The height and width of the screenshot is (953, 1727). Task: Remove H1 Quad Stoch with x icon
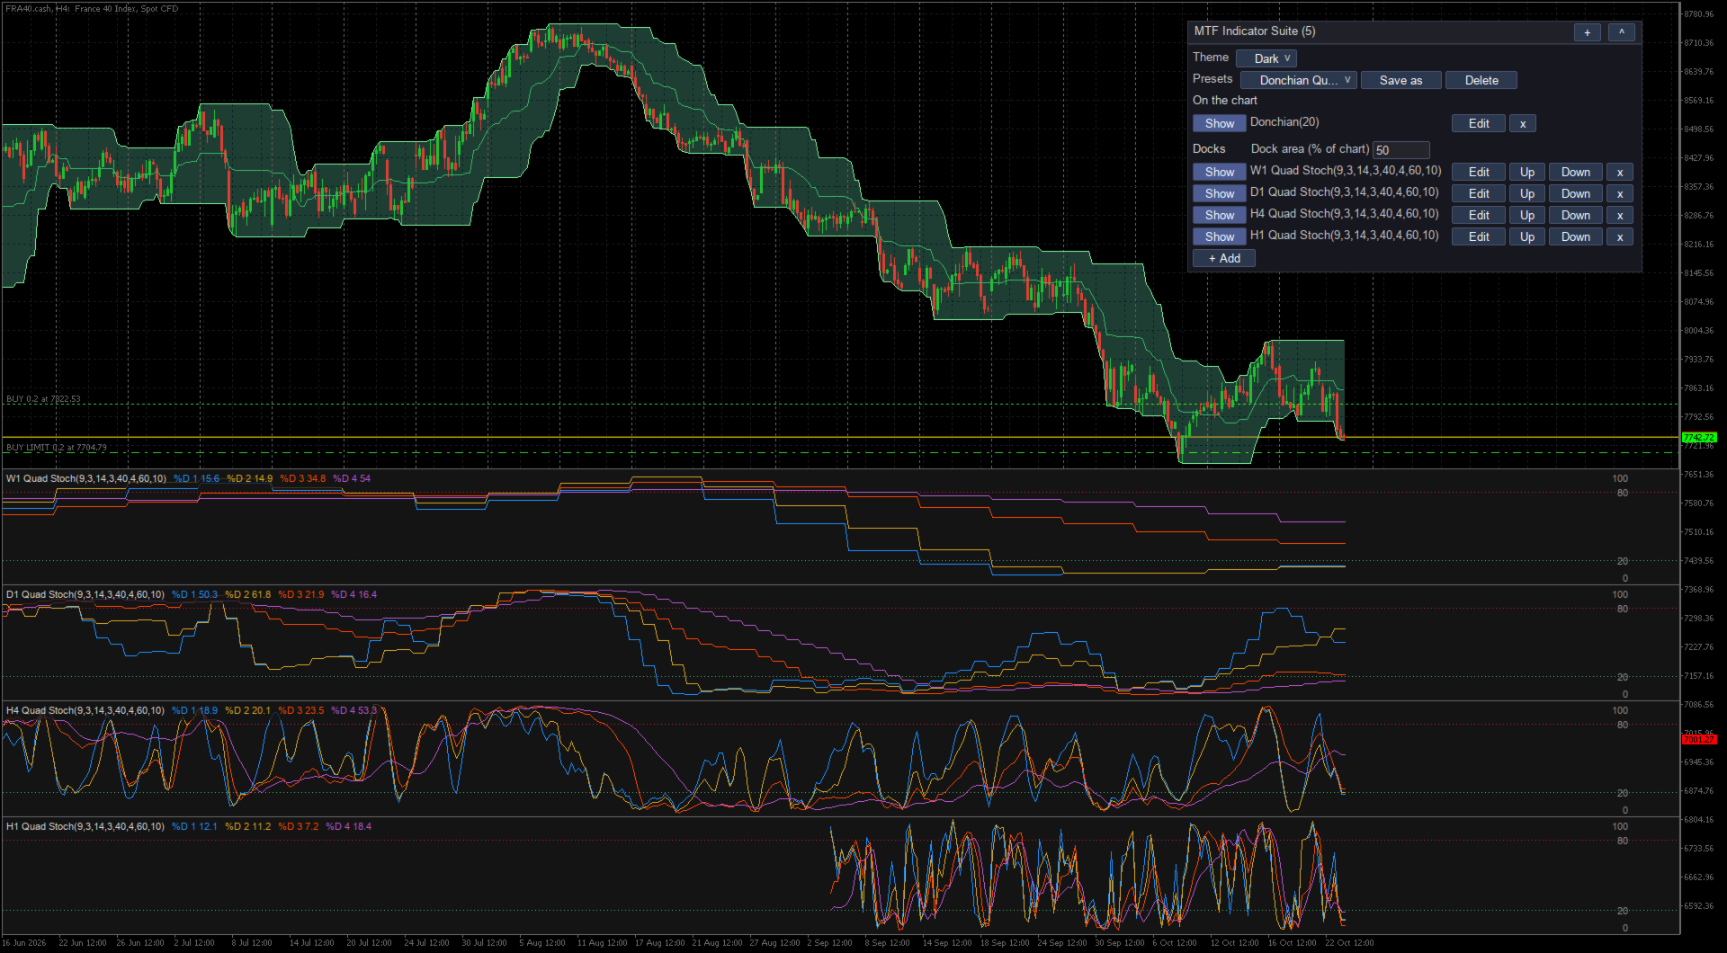[x=1619, y=236]
